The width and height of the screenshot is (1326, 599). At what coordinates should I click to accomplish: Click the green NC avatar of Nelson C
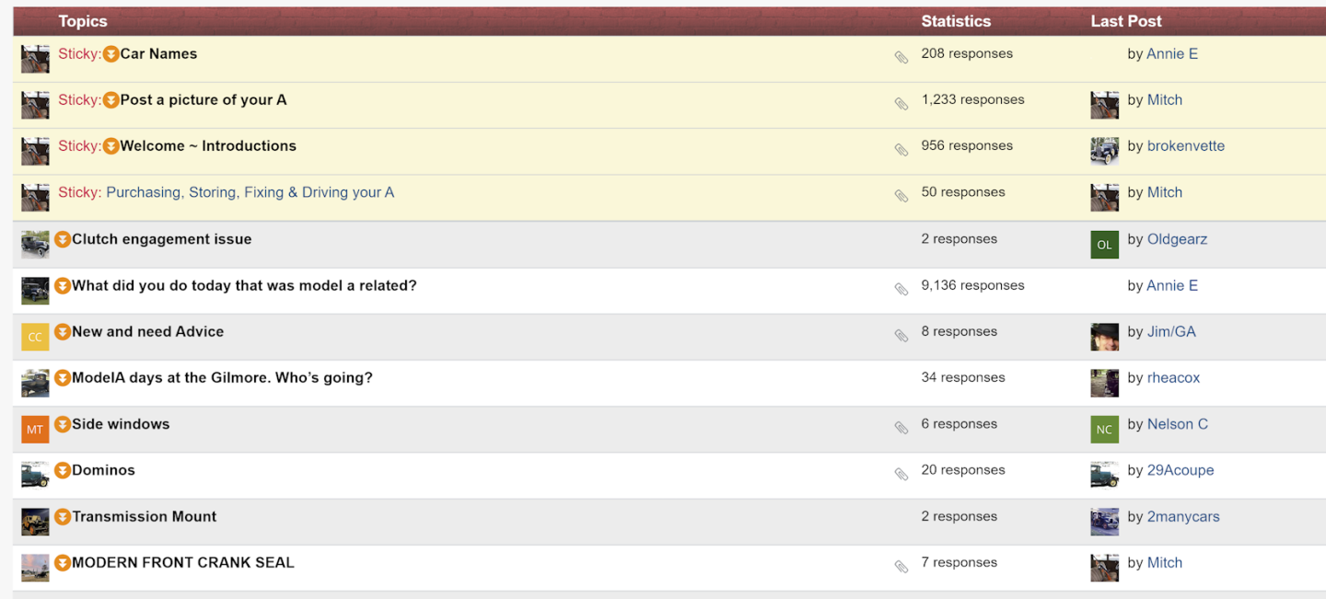pyautogui.click(x=1105, y=429)
